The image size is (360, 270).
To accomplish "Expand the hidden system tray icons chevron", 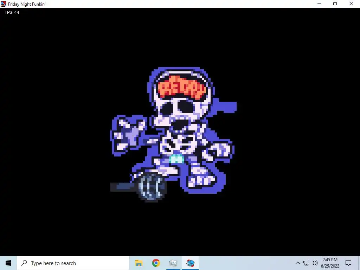I will coord(297,263).
